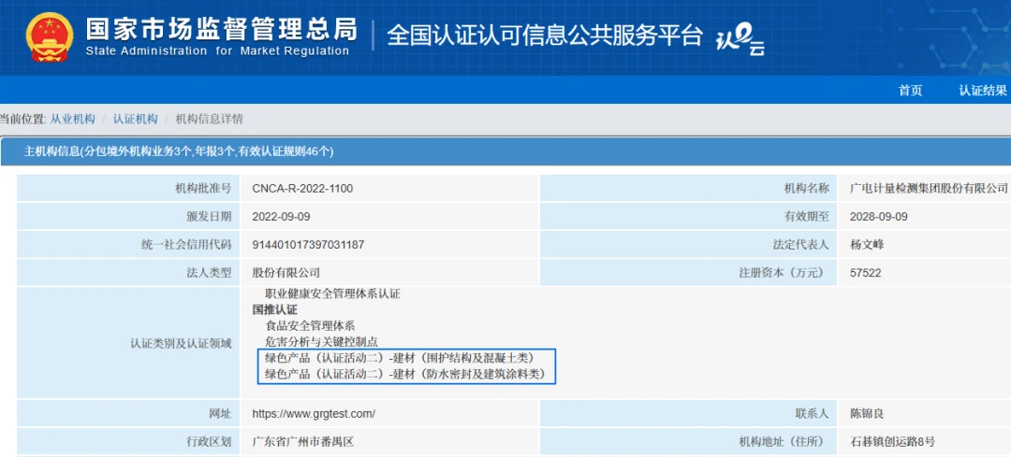Click the 认e云 cloud logo
This screenshot has width=1011, height=457.
click(740, 40)
